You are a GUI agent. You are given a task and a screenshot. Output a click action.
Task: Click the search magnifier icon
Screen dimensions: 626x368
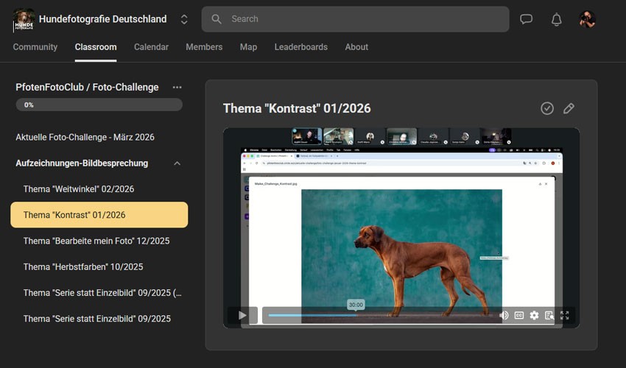tap(217, 19)
